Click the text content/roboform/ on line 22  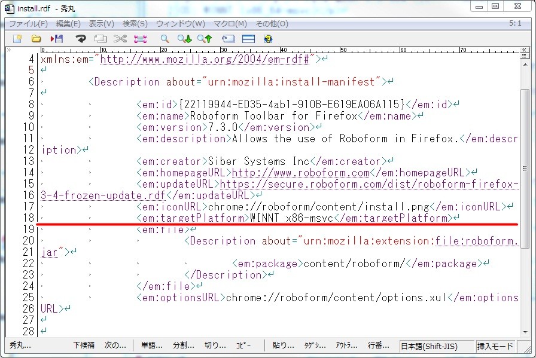355,264
